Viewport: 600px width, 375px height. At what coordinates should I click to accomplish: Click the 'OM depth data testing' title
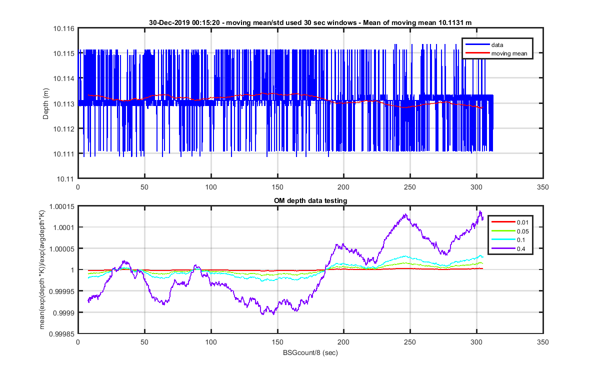pyautogui.click(x=310, y=200)
